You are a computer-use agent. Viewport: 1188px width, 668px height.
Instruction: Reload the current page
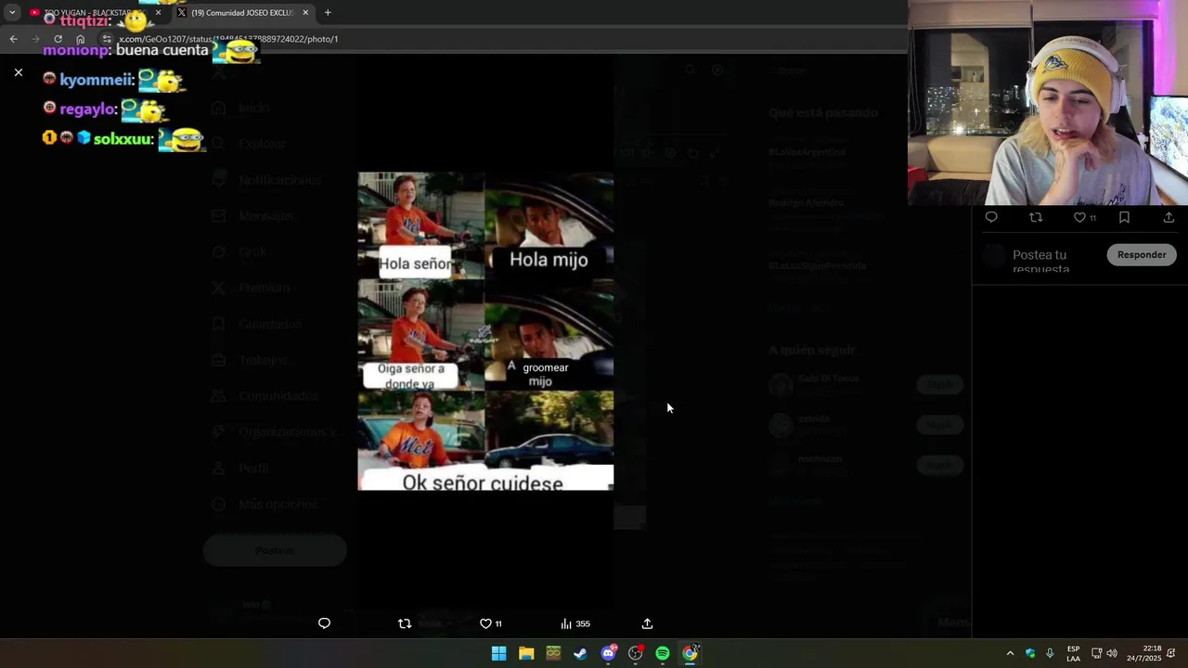[58, 39]
